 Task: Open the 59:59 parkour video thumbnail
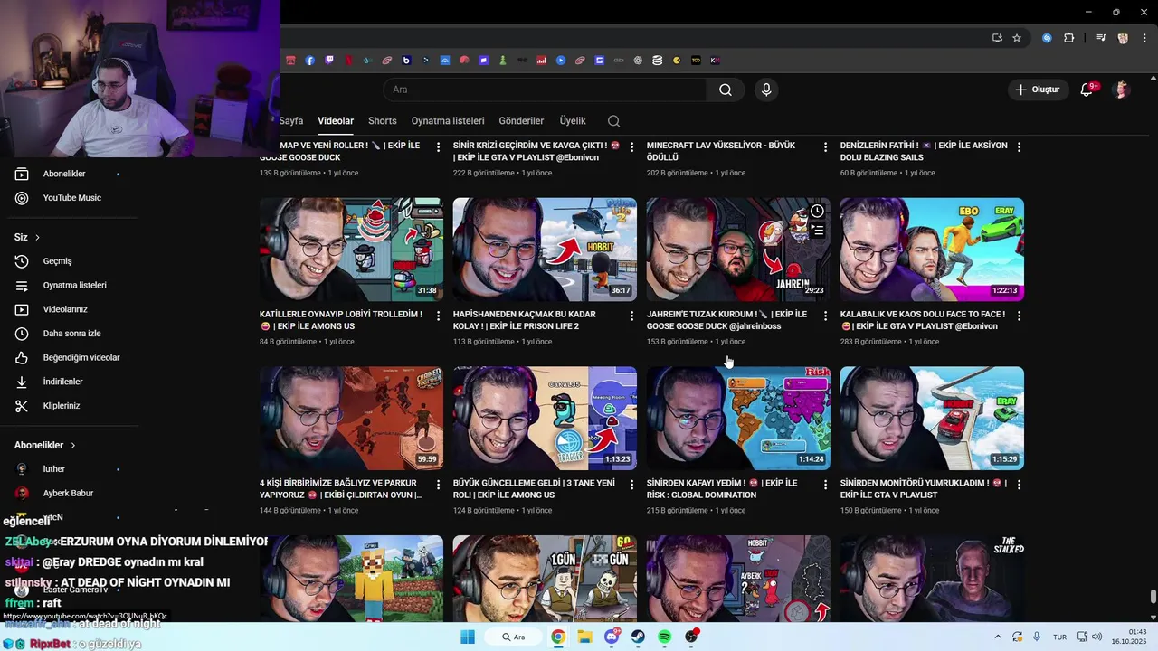coord(351,418)
